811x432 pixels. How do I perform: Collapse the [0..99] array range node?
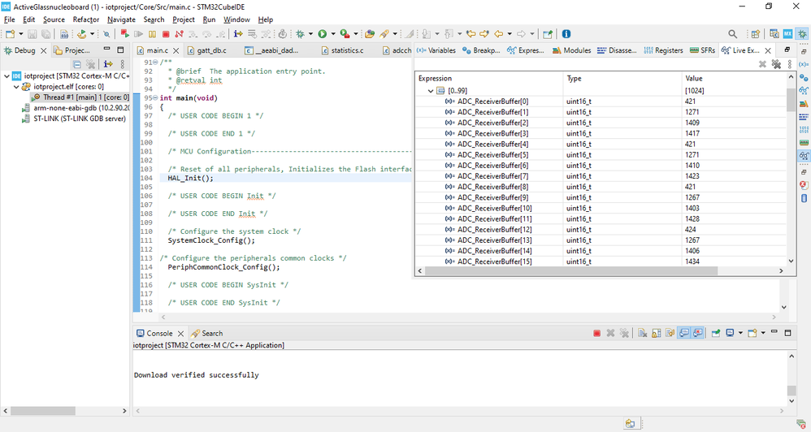pos(431,91)
